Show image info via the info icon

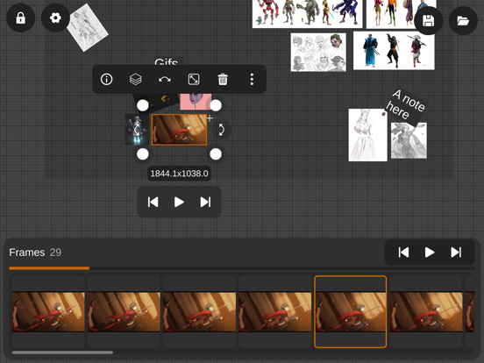coord(106,79)
